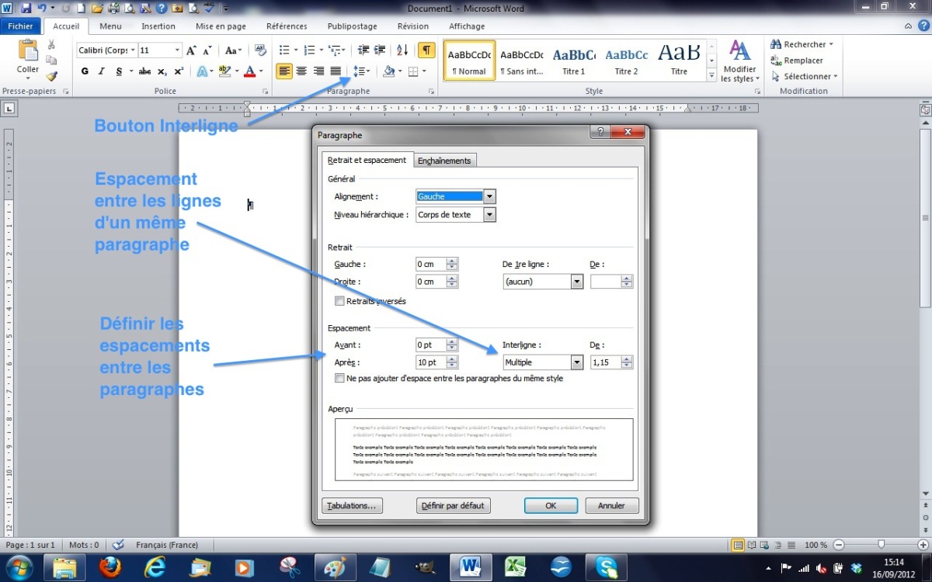Viewport: 932px width, 582px height.
Task: Open the Fichier tab
Action: coord(20,26)
